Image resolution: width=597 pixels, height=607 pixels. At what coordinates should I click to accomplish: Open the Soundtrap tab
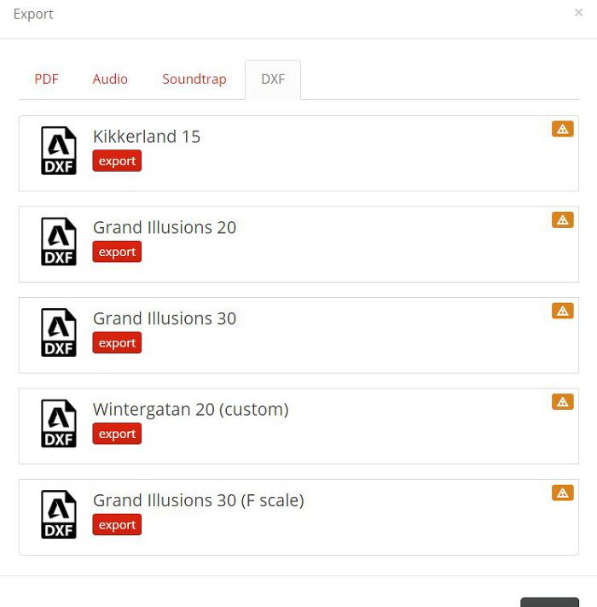pyautogui.click(x=194, y=79)
